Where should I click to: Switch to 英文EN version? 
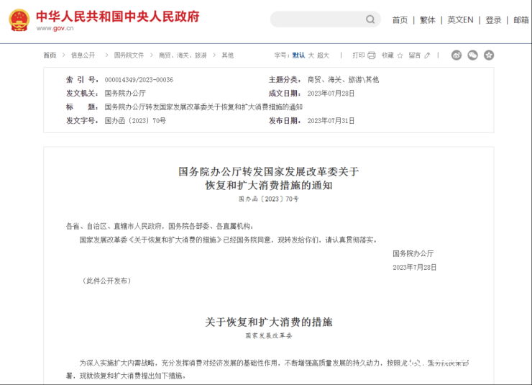coord(460,20)
